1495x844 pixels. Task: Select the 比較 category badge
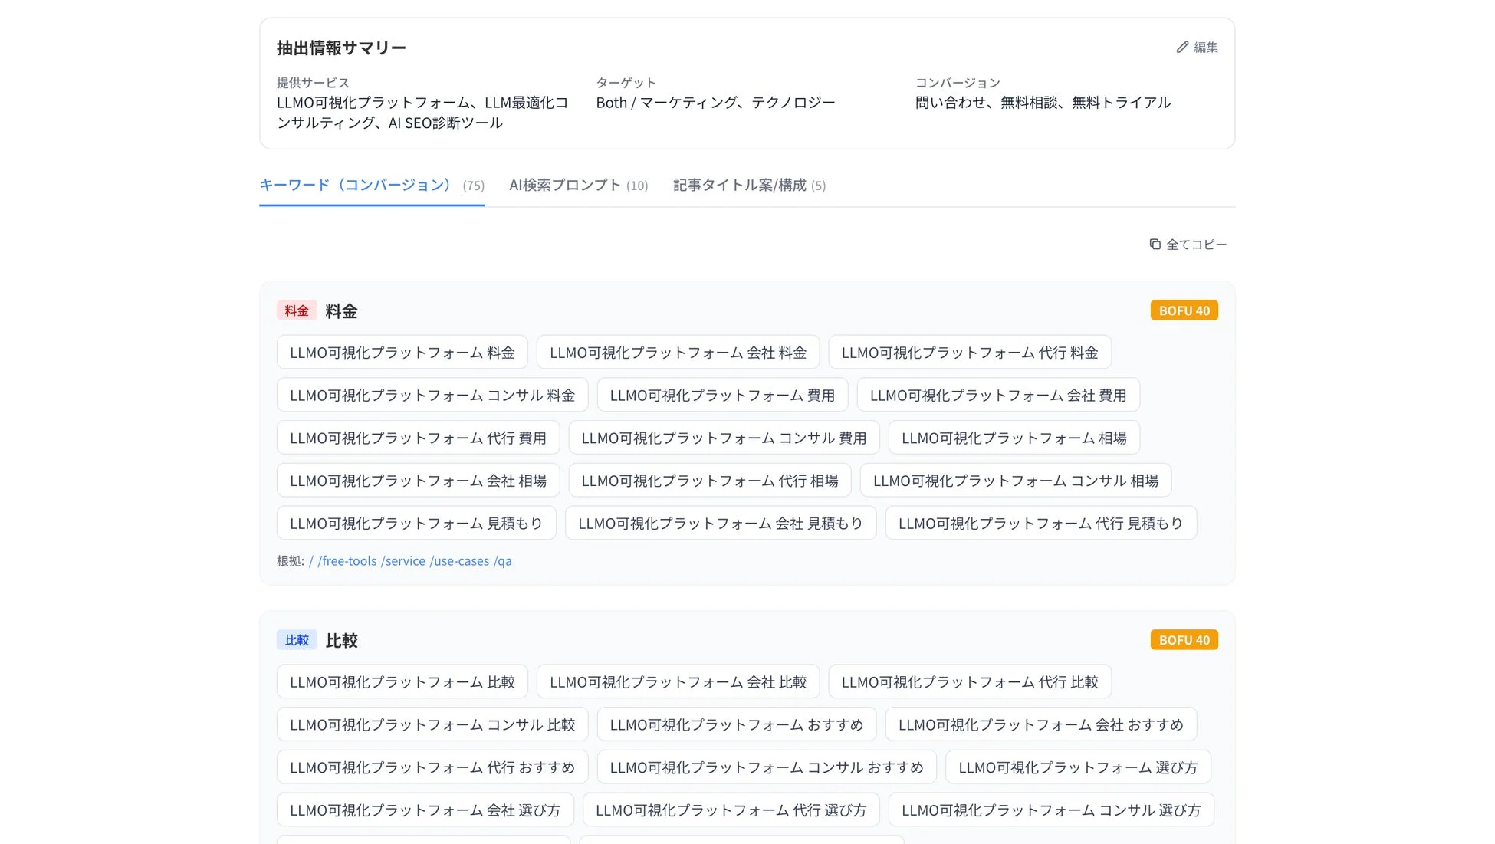[x=297, y=639]
